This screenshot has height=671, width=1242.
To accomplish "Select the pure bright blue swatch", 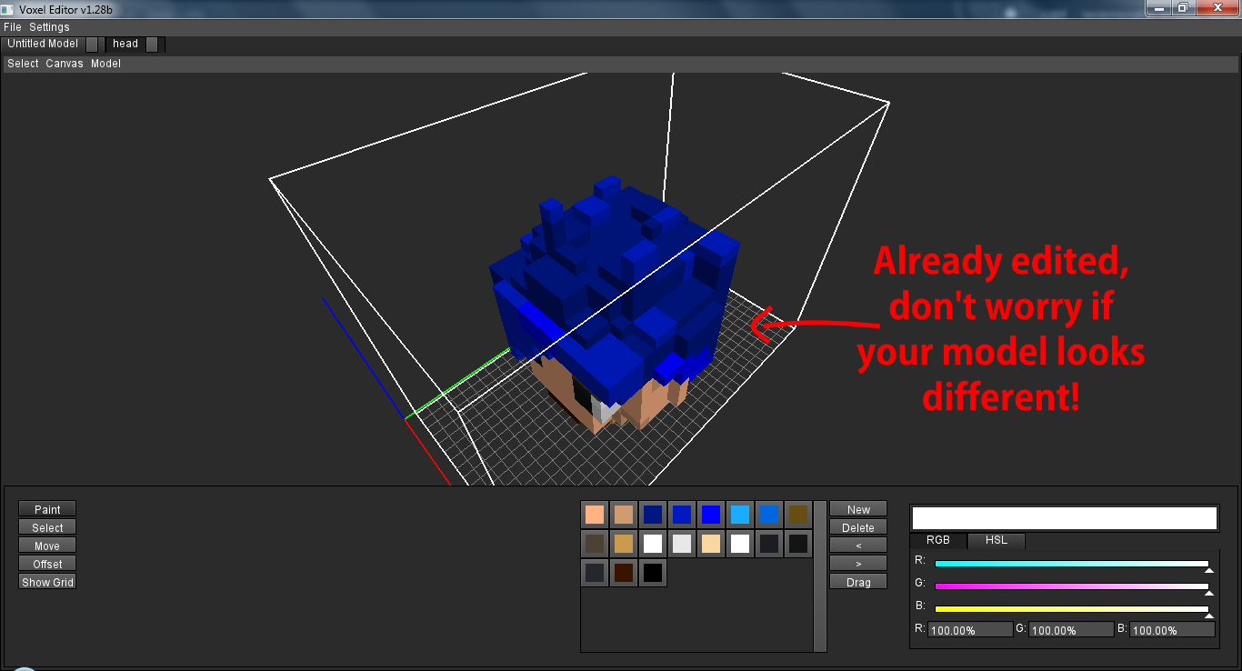I will (711, 515).
